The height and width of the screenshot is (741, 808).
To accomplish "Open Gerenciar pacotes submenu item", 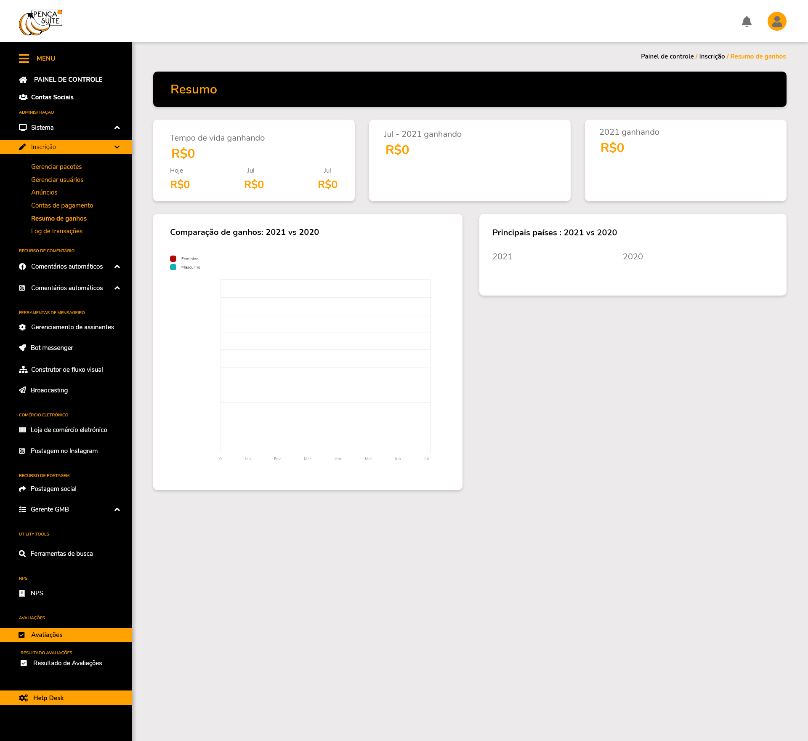I will pyautogui.click(x=56, y=167).
